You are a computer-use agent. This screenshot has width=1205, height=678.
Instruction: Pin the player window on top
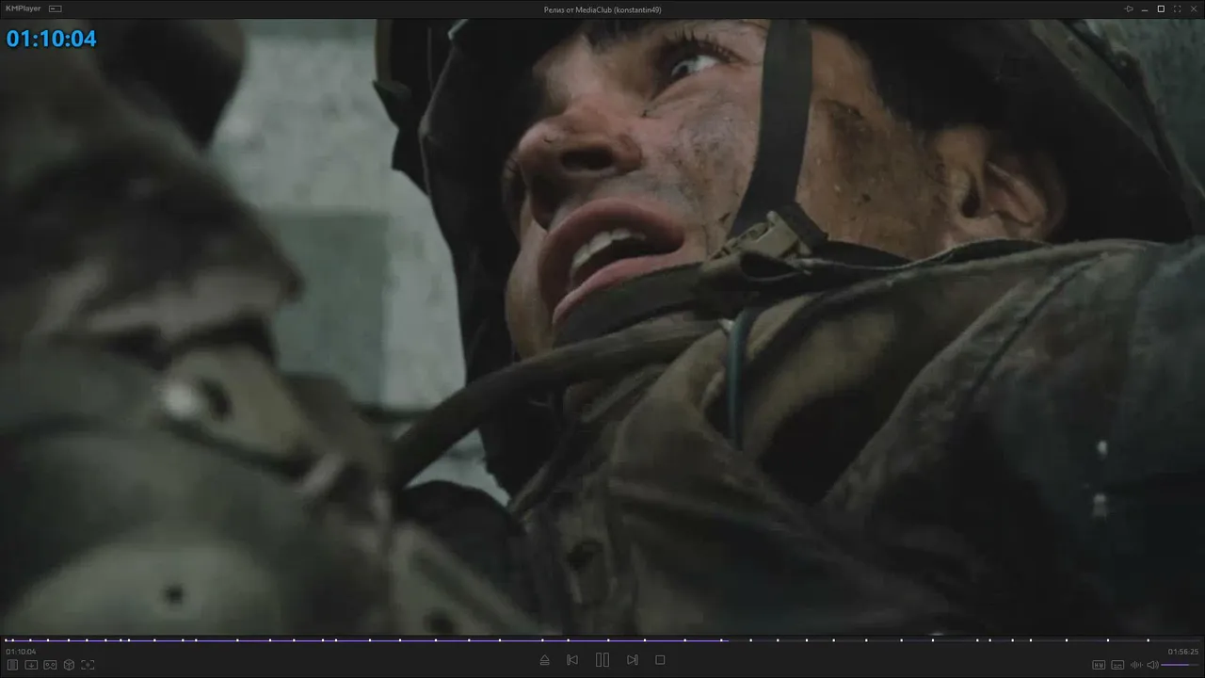[1129, 8]
